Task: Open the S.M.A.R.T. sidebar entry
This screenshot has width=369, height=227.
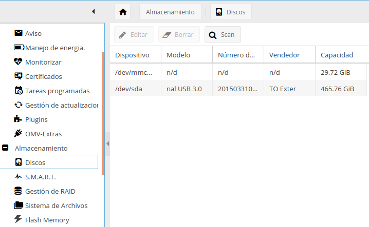Action: pyautogui.click(x=40, y=177)
